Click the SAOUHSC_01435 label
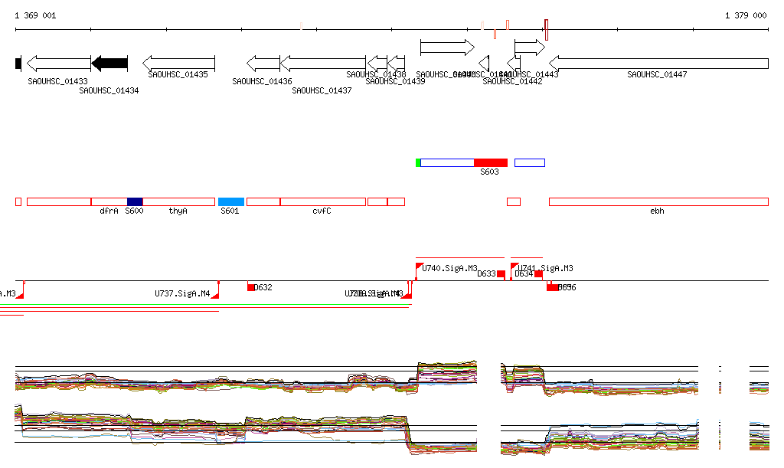Viewport: 784px width, 468px height. (178, 74)
